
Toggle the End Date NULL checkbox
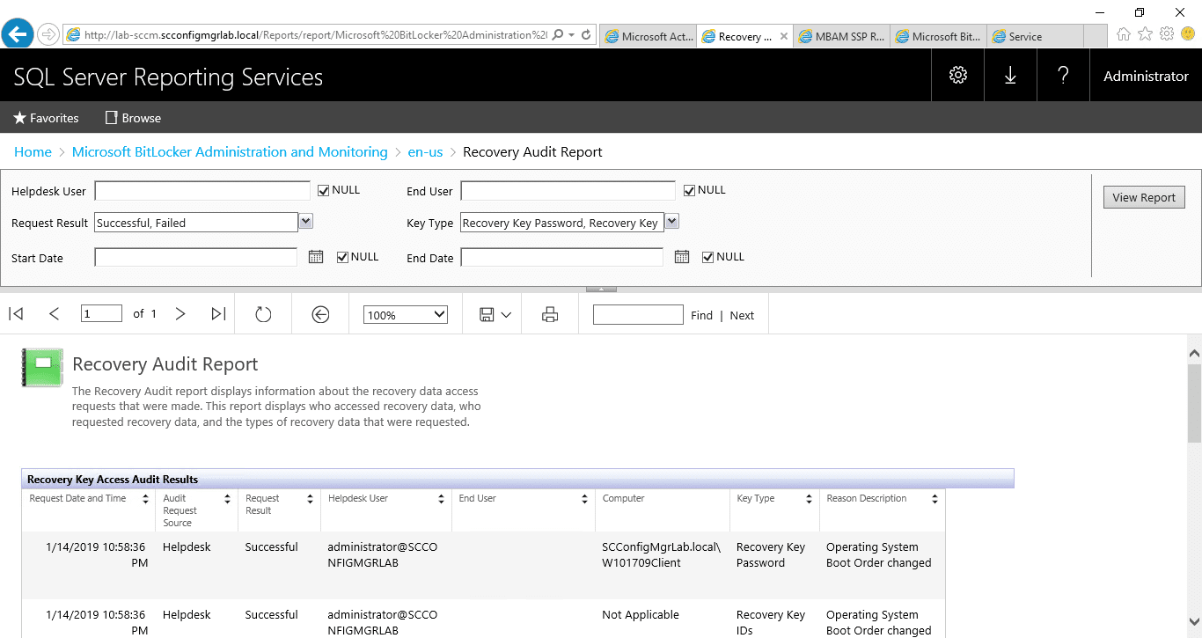[708, 257]
